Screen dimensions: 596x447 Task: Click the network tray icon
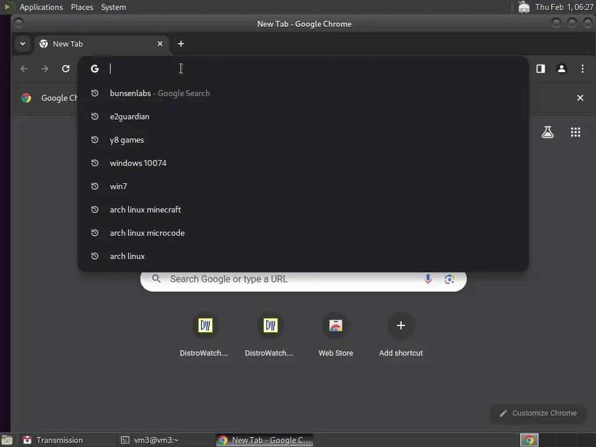point(524,7)
